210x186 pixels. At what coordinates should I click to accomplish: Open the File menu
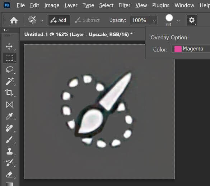(20, 5)
